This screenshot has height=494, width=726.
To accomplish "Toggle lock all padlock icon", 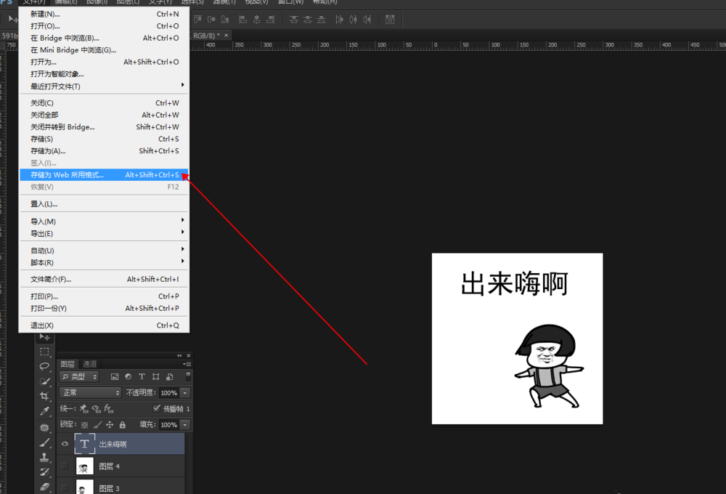I will coord(122,425).
